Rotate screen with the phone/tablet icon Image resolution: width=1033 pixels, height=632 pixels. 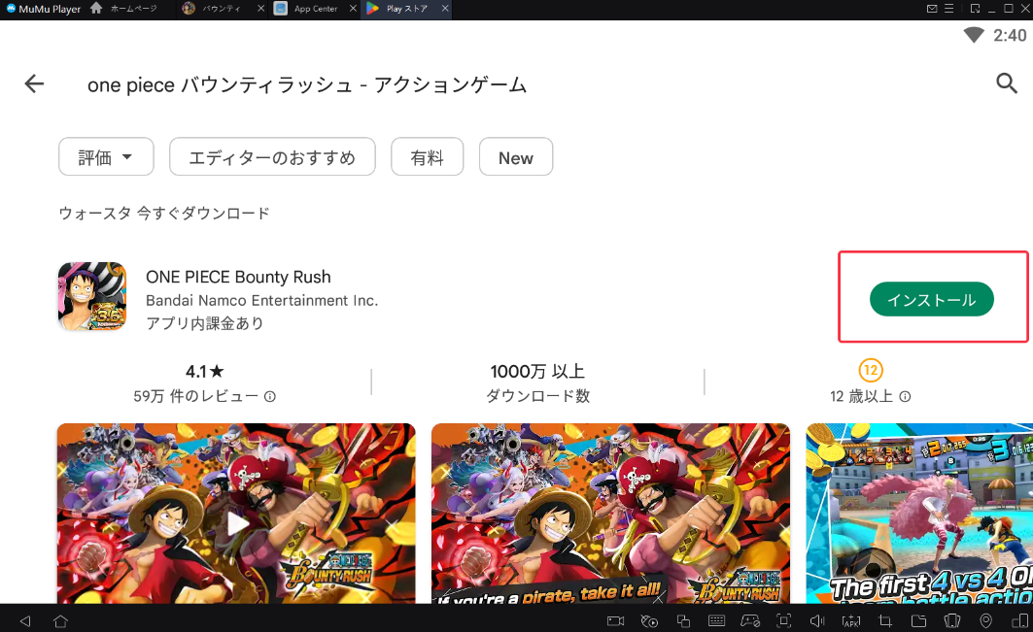coord(1019,620)
